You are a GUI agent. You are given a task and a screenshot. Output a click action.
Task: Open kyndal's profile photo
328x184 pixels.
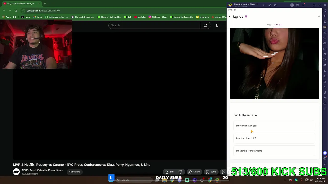pyautogui.click(x=274, y=64)
